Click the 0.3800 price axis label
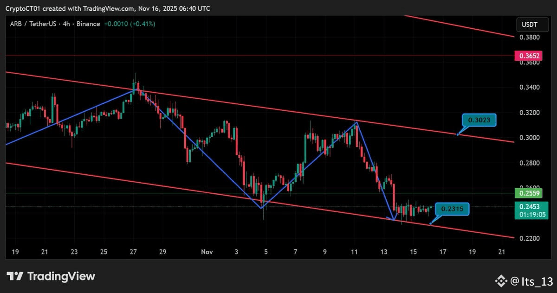The width and height of the screenshot is (557, 293). click(x=529, y=37)
